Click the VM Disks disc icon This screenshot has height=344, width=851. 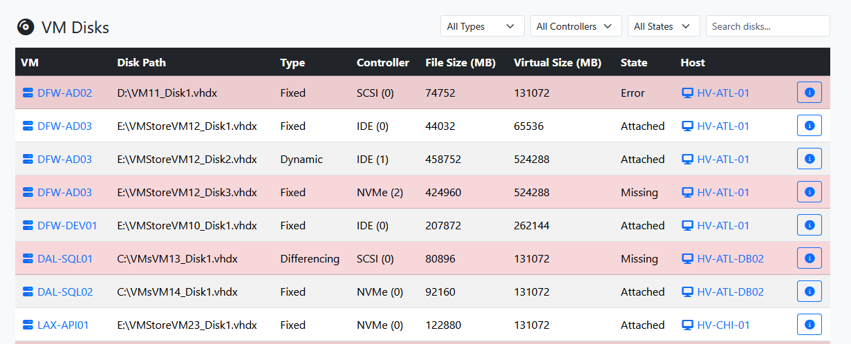(x=26, y=27)
